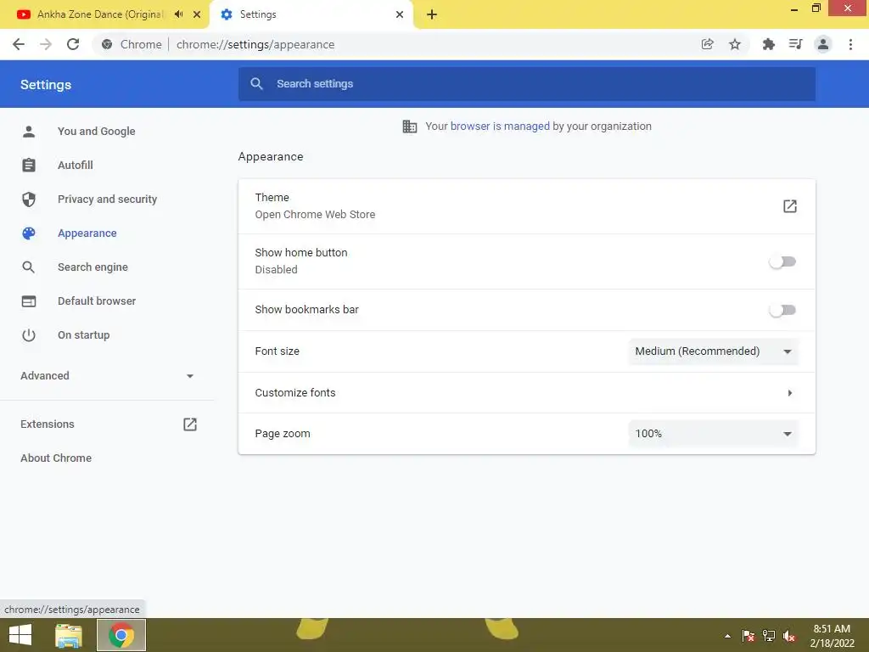Bookmark this tab with the star icon
This screenshot has width=869, height=652.
(x=735, y=44)
